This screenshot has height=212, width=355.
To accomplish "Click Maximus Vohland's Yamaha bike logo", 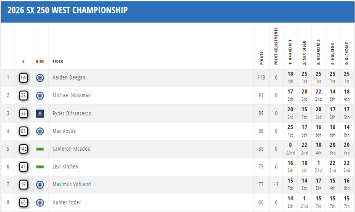I will pyautogui.click(x=40, y=184).
